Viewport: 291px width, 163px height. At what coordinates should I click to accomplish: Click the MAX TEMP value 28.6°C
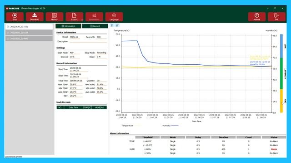(x=76, y=85)
